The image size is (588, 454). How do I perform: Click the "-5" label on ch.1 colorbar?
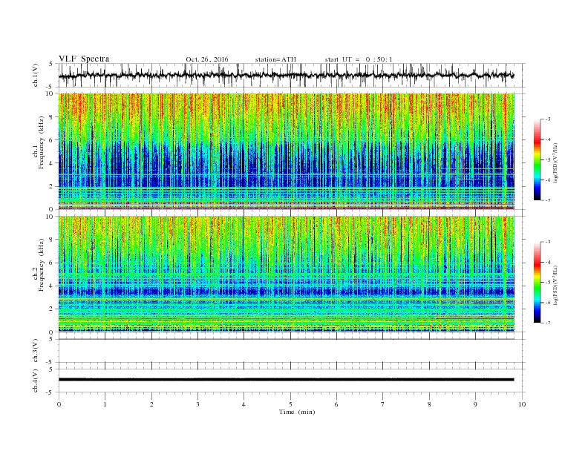tap(548, 160)
